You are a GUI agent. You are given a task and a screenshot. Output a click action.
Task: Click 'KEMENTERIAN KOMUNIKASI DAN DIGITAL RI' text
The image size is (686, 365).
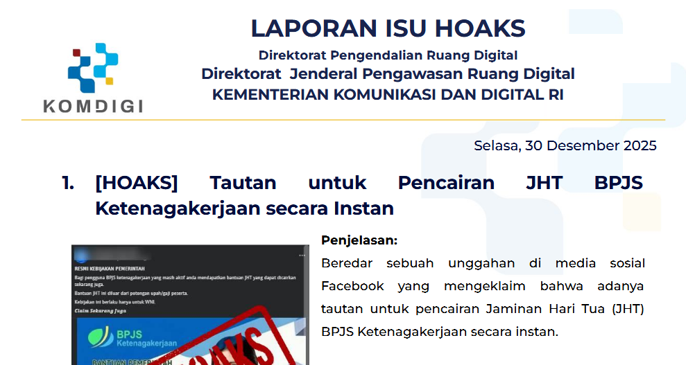(388, 94)
